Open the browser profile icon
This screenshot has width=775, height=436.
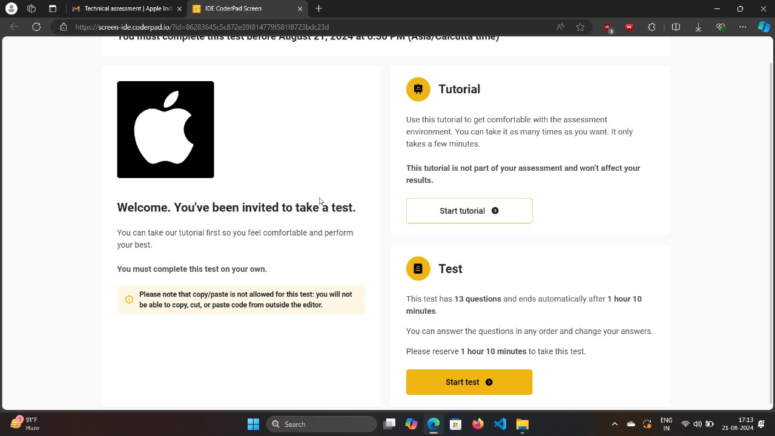pos(11,8)
